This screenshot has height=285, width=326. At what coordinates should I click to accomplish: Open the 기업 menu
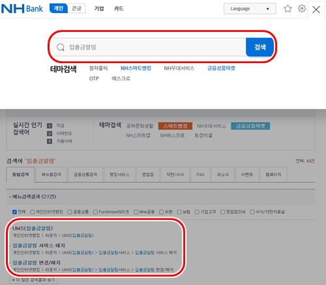99,8
